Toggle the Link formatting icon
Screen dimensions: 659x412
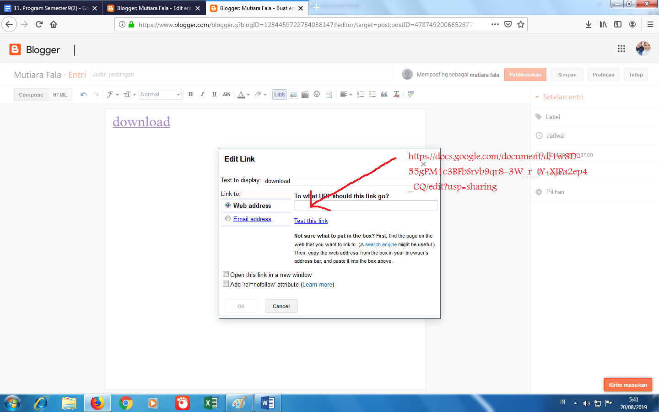(279, 94)
